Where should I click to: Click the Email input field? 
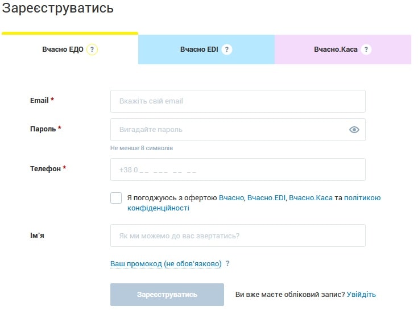click(238, 101)
